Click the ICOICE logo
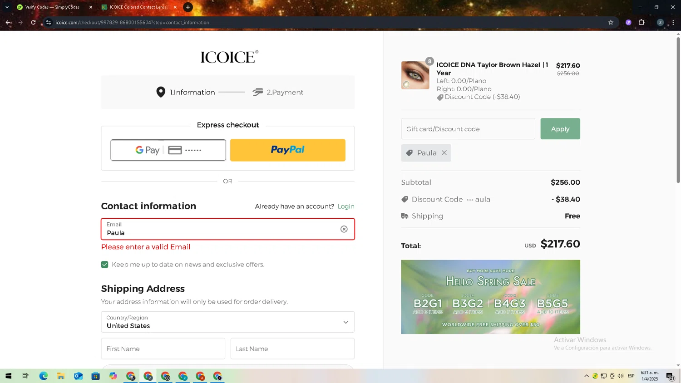This screenshot has height=383, width=681. [x=229, y=57]
